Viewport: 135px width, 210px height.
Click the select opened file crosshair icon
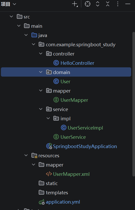[x=88, y=4]
